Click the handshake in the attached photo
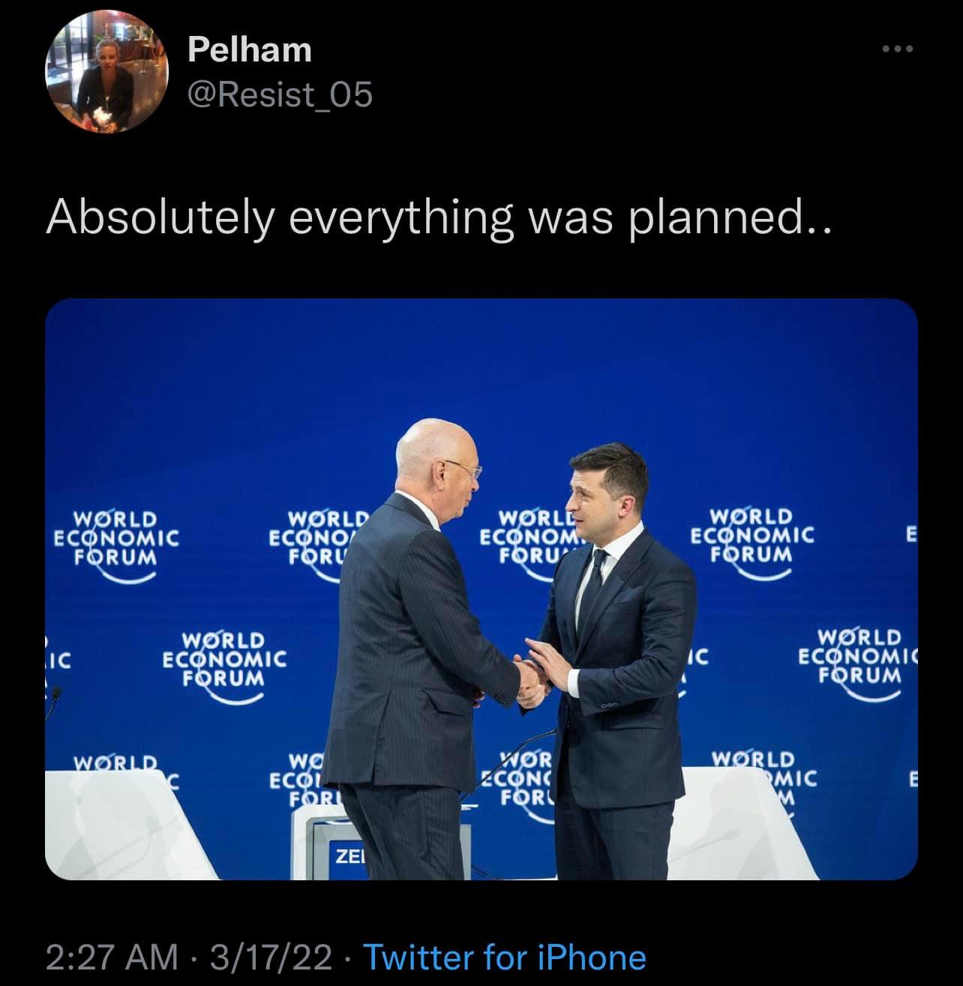Screen dimensions: 963x986 click(x=532, y=675)
